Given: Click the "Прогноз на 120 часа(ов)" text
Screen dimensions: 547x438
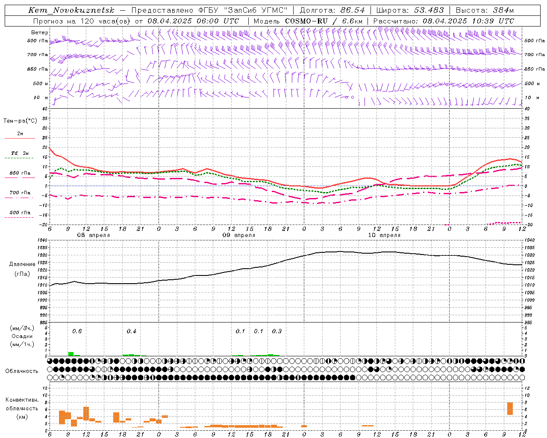Looking at the screenshot, I should [82, 21].
